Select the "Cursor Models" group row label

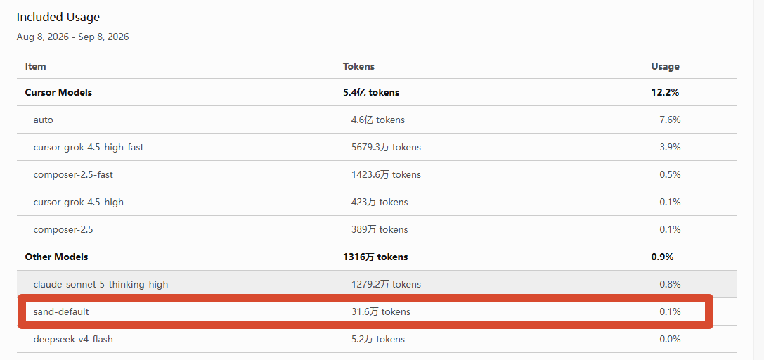(x=58, y=92)
